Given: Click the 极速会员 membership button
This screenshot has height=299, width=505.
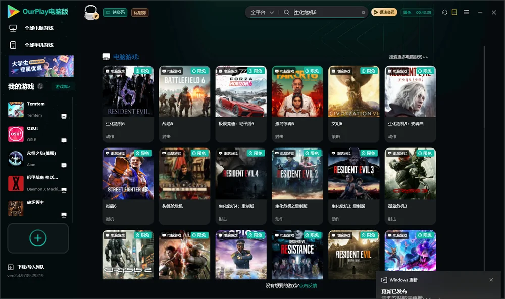Looking at the screenshot, I should coord(384,12).
